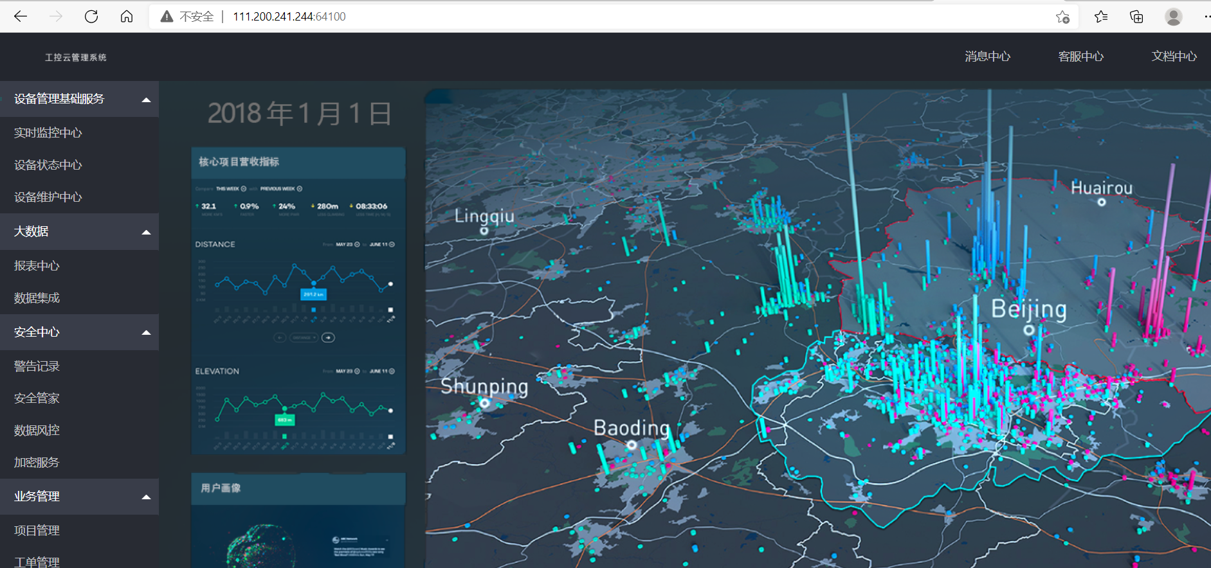Click the next chart arrow button

328,337
